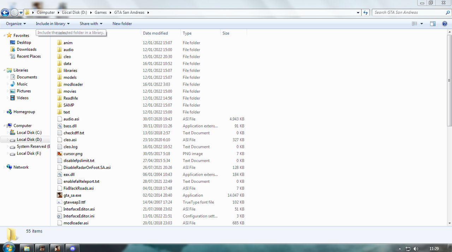Collapse the Libraries section

(x=4, y=70)
